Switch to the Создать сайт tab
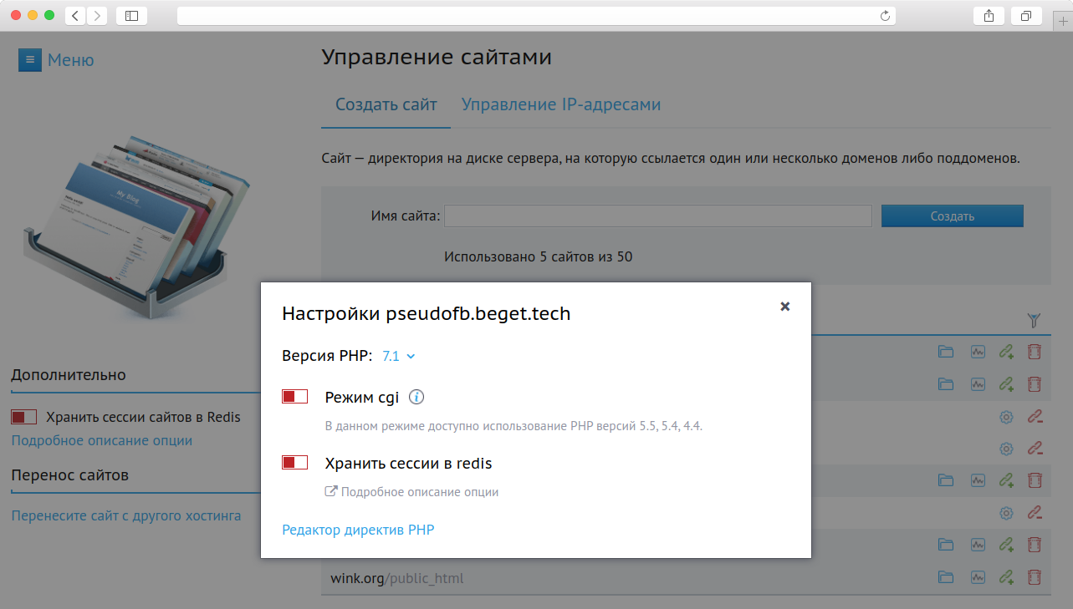Screen dimensions: 1073x609 point(386,105)
